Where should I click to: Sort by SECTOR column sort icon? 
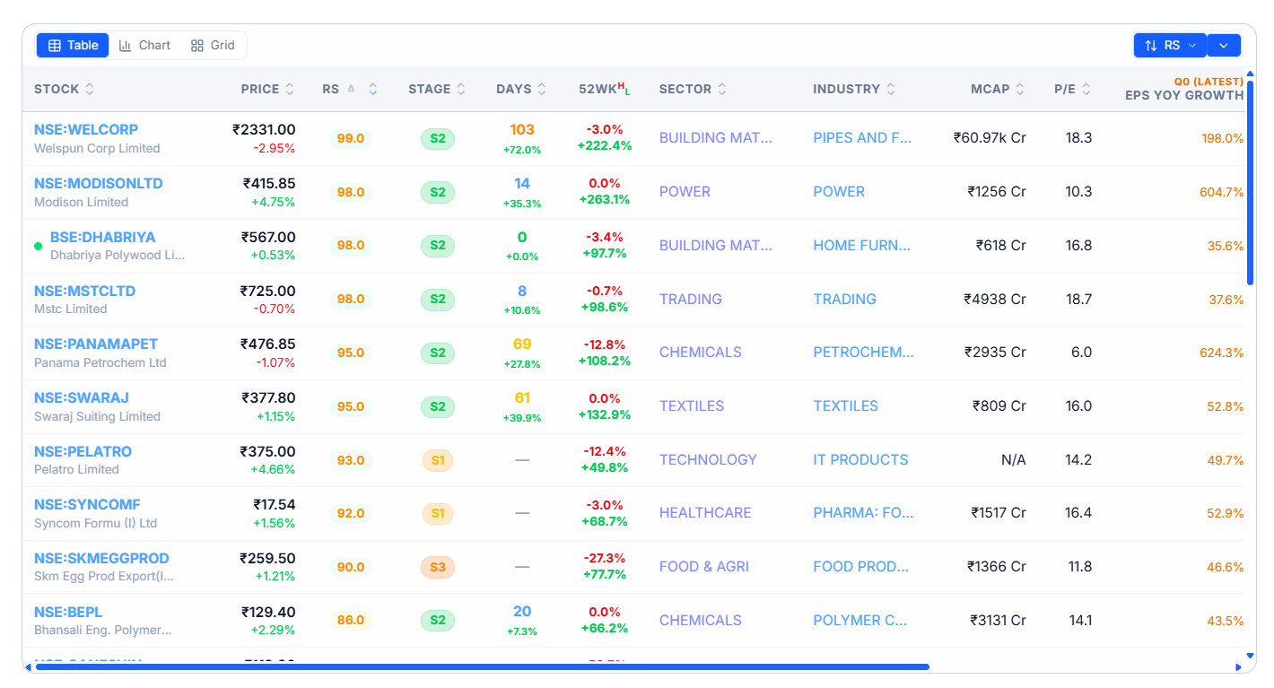click(722, 89)
